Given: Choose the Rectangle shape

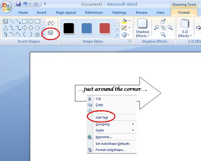Looking at the screenshot, I should [x=25, y=21].
